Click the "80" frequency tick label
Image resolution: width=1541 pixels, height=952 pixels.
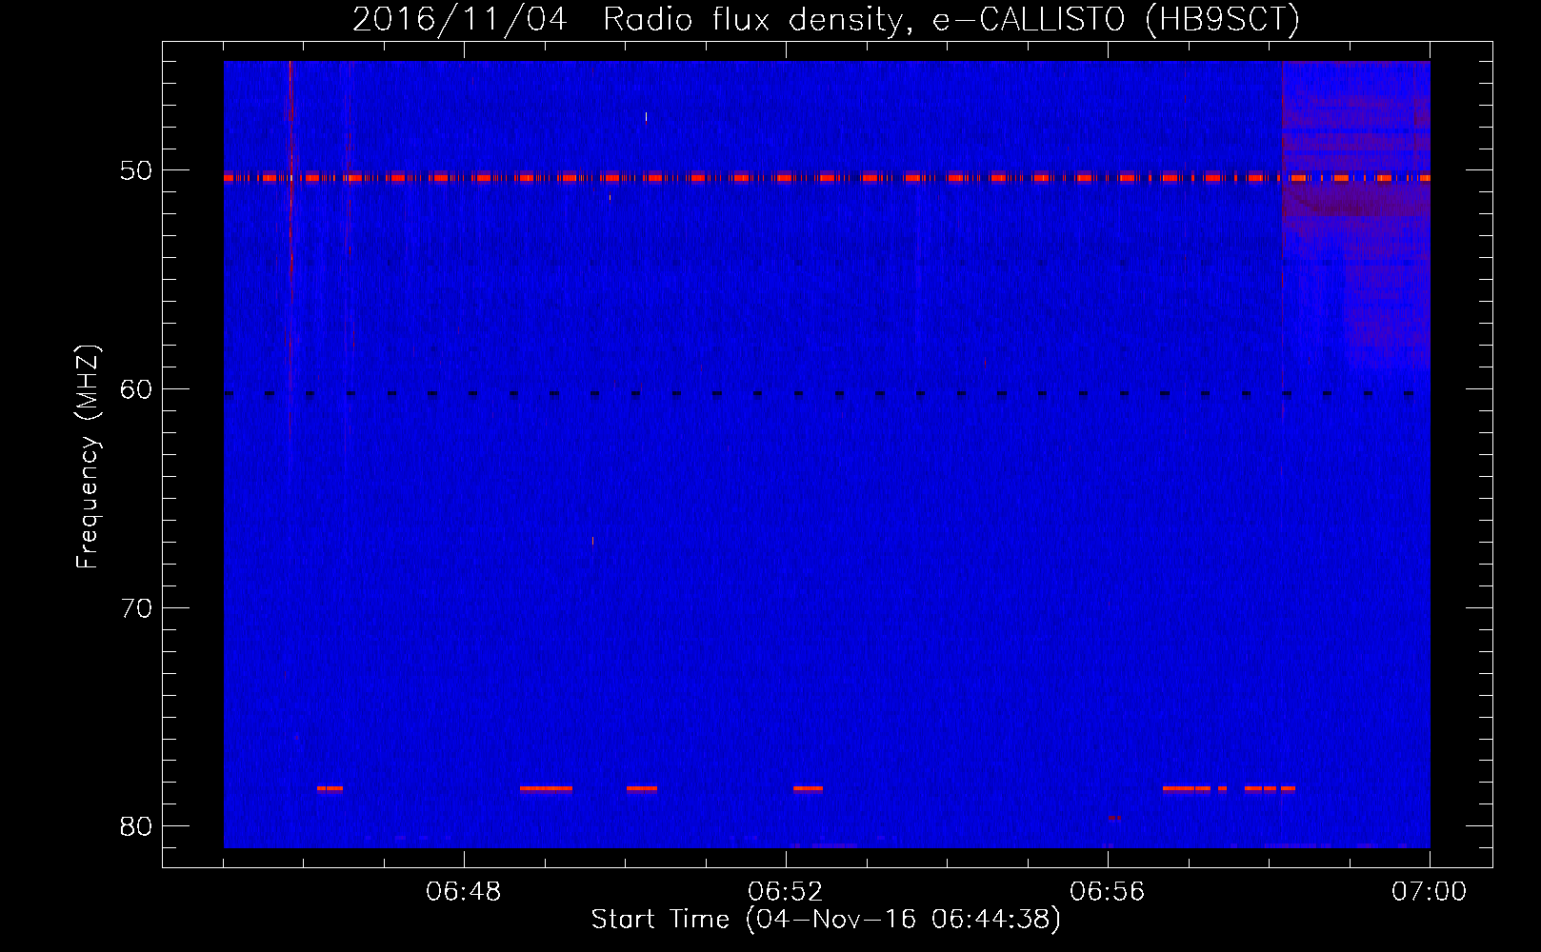coord(136,826)
